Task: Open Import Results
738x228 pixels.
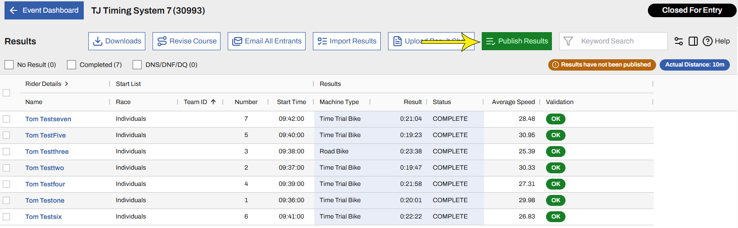Action: point(347,41)
